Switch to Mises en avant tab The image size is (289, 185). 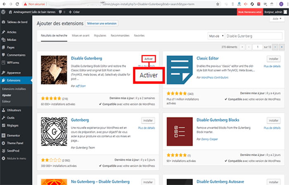click(81, 36)
